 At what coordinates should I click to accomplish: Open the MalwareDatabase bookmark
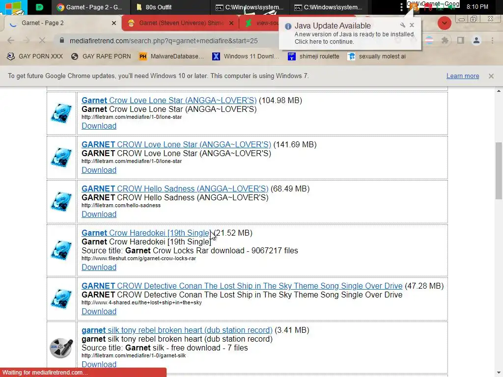point(171,56)
